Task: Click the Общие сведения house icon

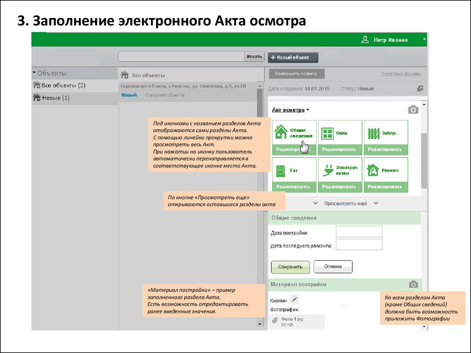Action: tap(281, 133)
